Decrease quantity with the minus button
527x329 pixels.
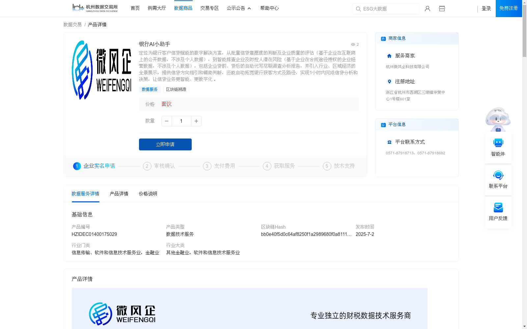pos(167,121)
